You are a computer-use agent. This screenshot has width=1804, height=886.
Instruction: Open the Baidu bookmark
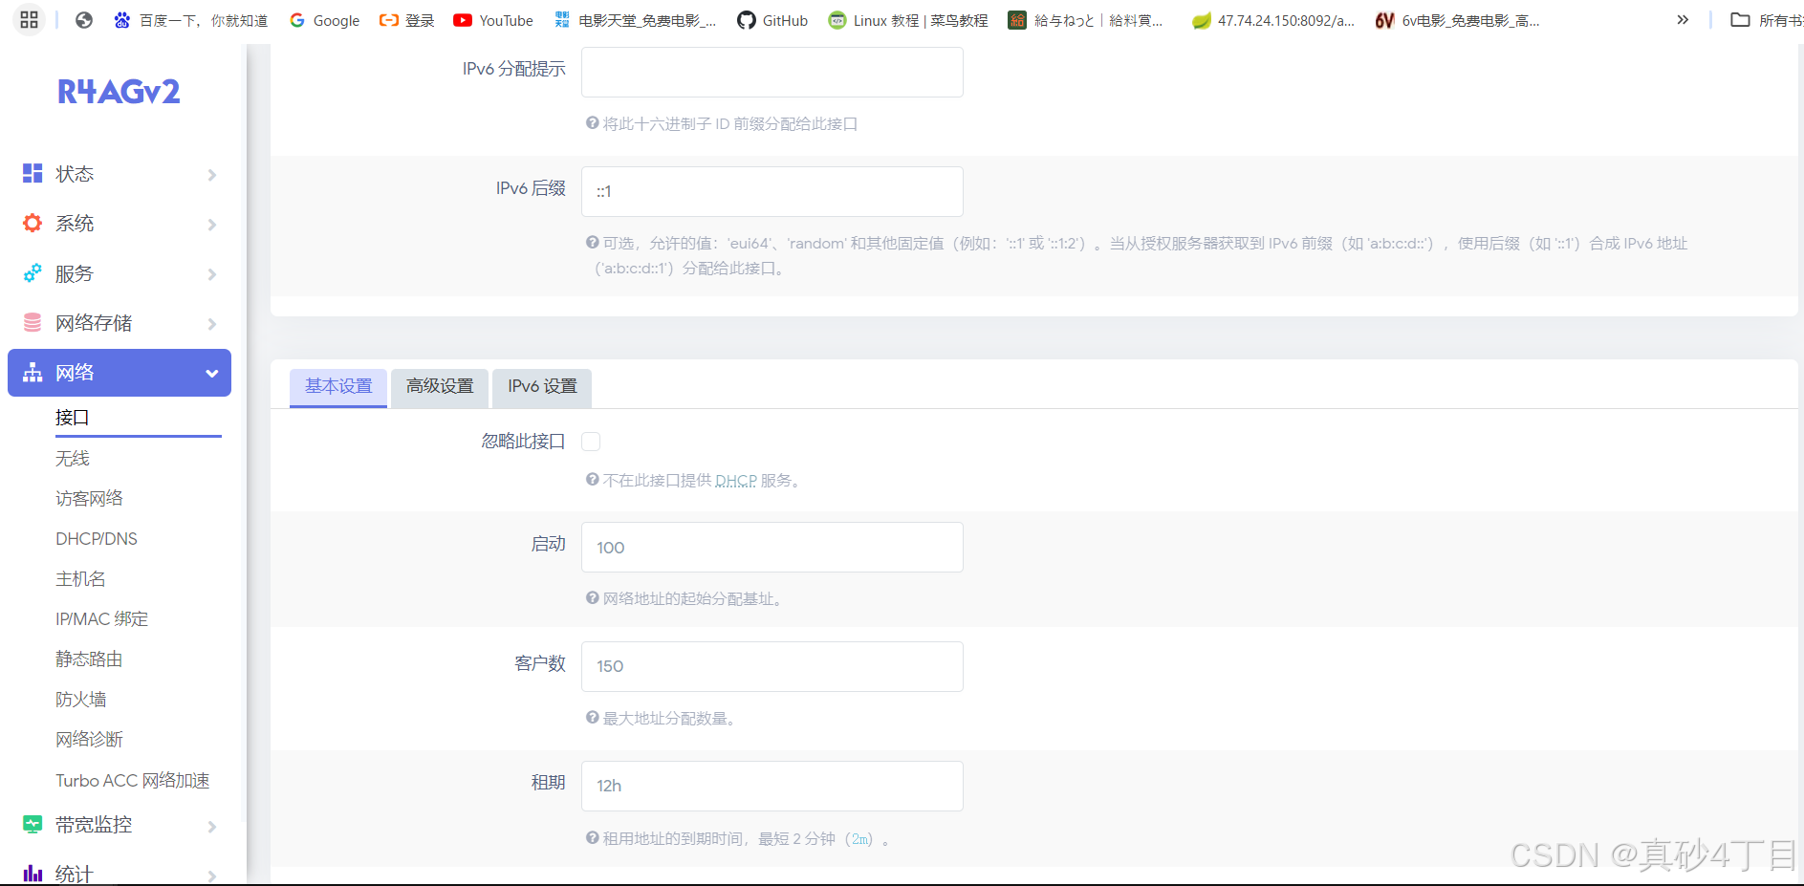[190, 20]
